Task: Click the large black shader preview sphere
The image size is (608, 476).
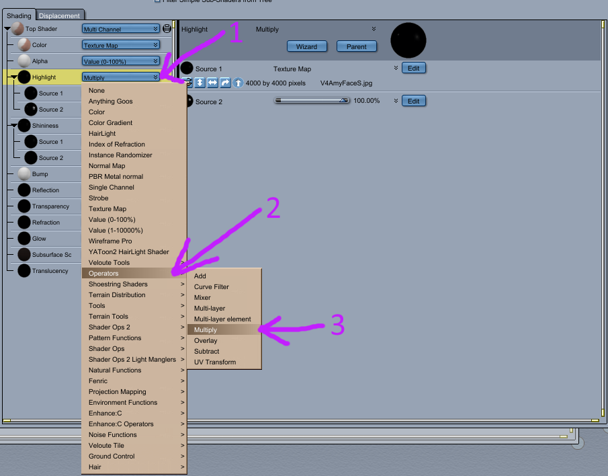Action: [408, 40]
